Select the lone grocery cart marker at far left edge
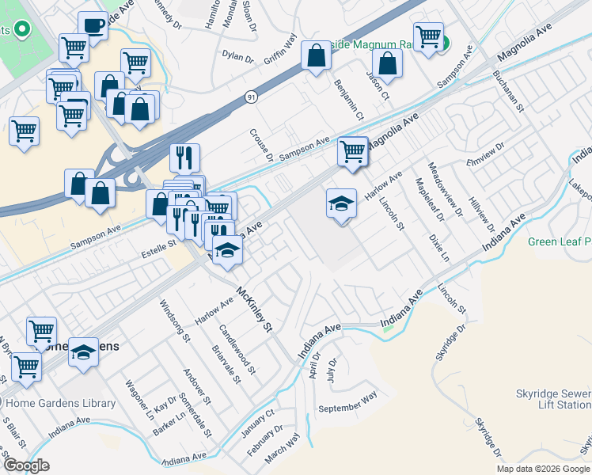 [x=25, y=133]
